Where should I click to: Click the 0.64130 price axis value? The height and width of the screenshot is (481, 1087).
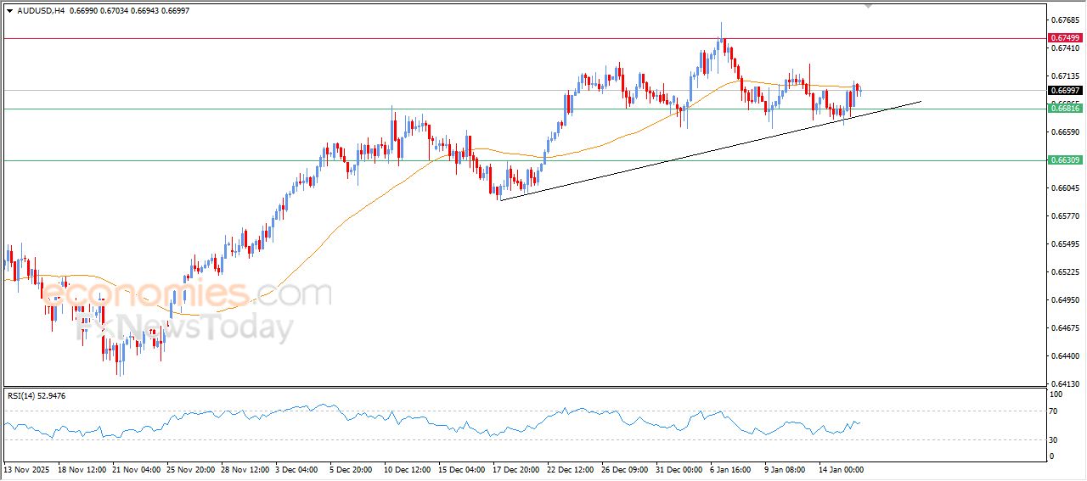tap(1064, 383)
